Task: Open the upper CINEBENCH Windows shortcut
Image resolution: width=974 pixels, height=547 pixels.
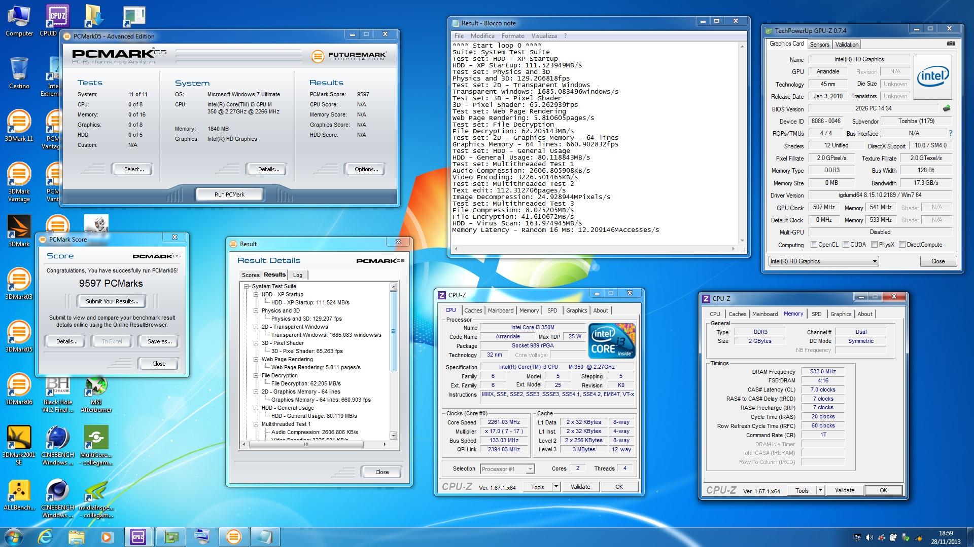Action: [57, 446]
